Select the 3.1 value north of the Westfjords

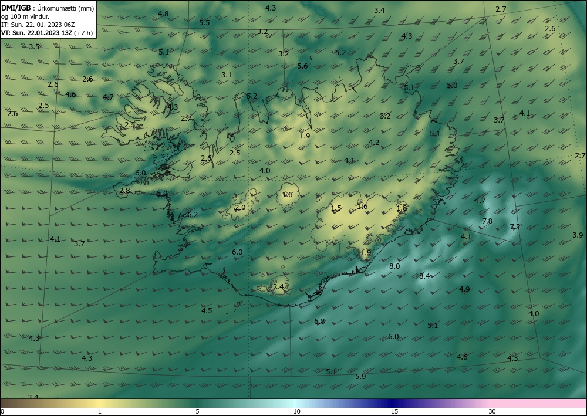point(227,75)
